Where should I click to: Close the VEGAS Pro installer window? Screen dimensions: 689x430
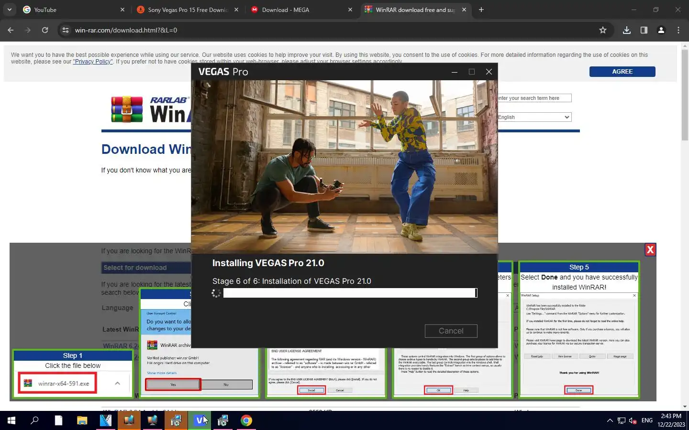point(489,72)
